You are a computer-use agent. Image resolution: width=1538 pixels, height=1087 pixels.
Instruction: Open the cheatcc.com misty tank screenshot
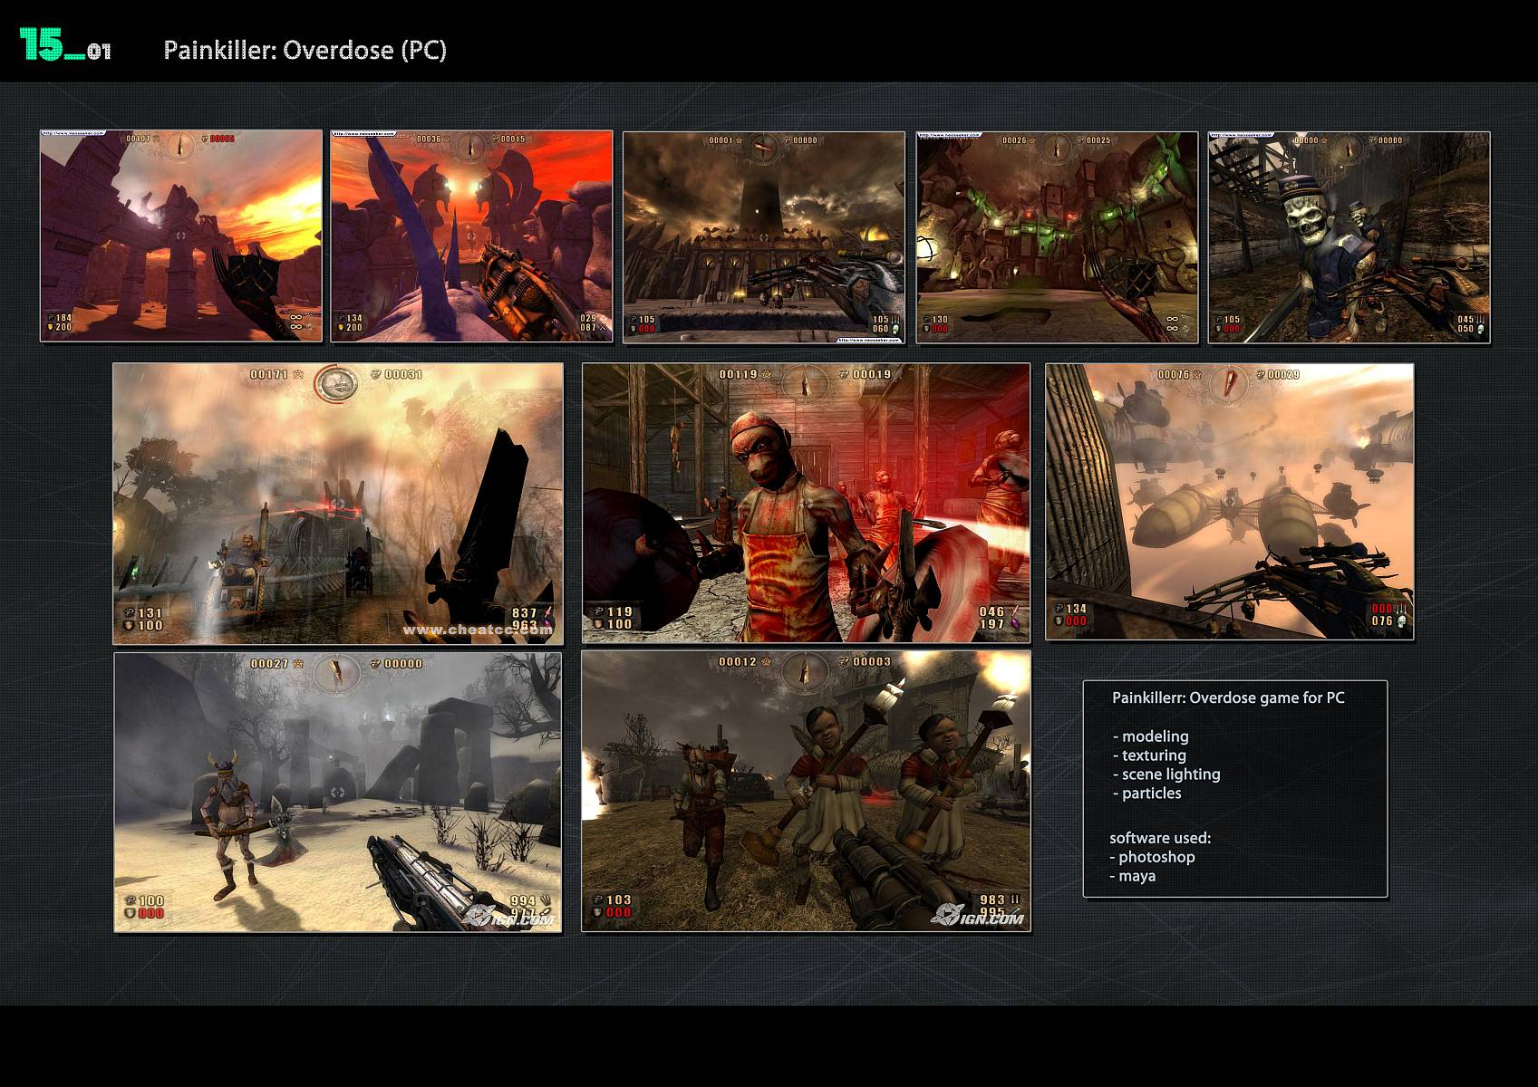coord(338,504)
